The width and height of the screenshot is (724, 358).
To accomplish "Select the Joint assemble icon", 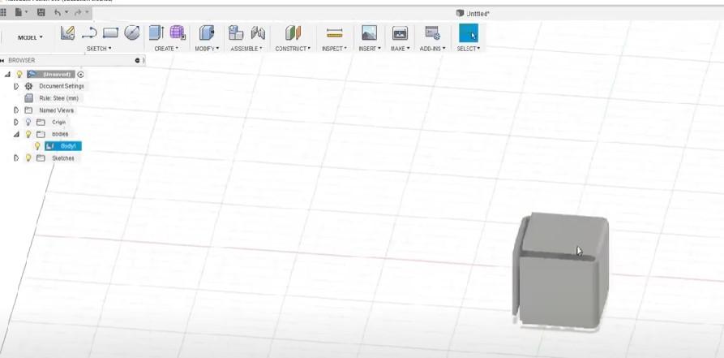I will (258, 32).
